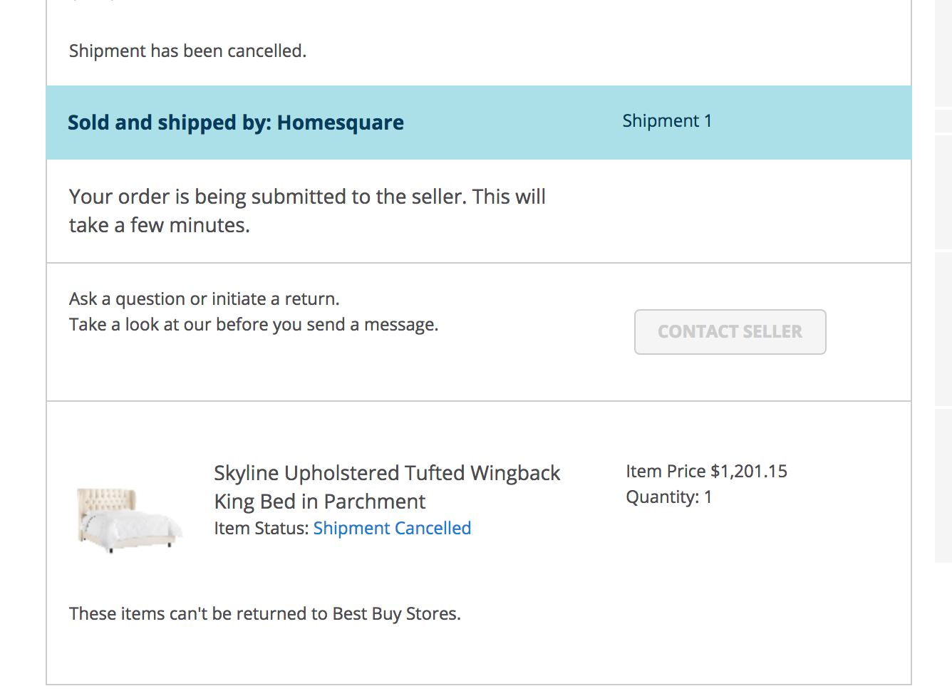Viewport: 952px width, 691px height.
Task: Click the Quantity: 1 text
Action: [668, 497]
